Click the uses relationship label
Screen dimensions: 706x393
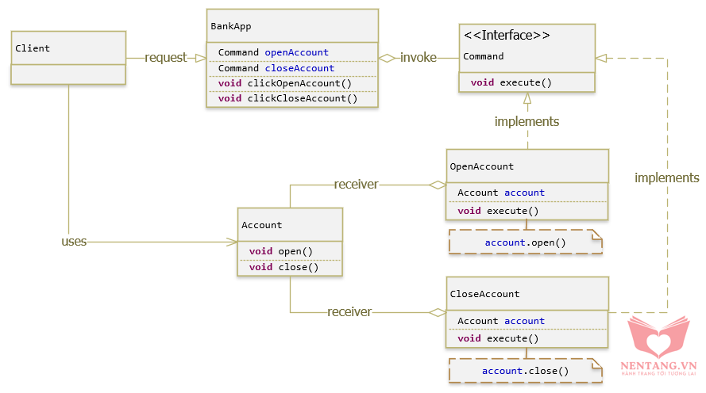[x=74, y=242]
